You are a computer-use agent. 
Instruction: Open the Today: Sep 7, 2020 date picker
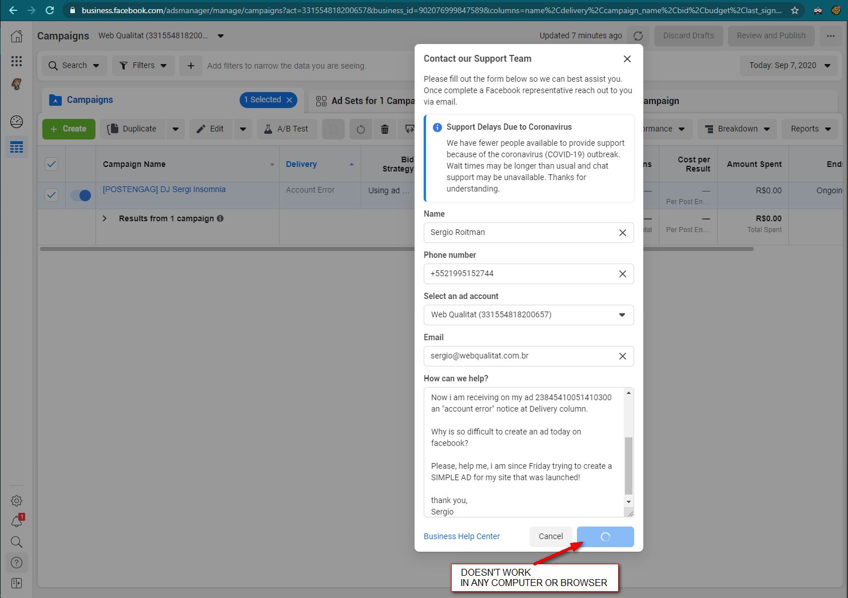point(790,66)
